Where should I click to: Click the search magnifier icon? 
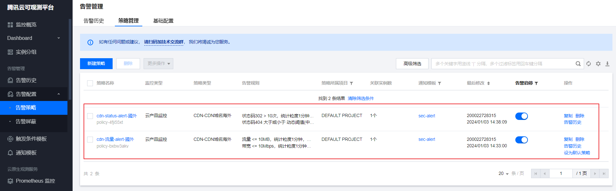tap(578, 64)
